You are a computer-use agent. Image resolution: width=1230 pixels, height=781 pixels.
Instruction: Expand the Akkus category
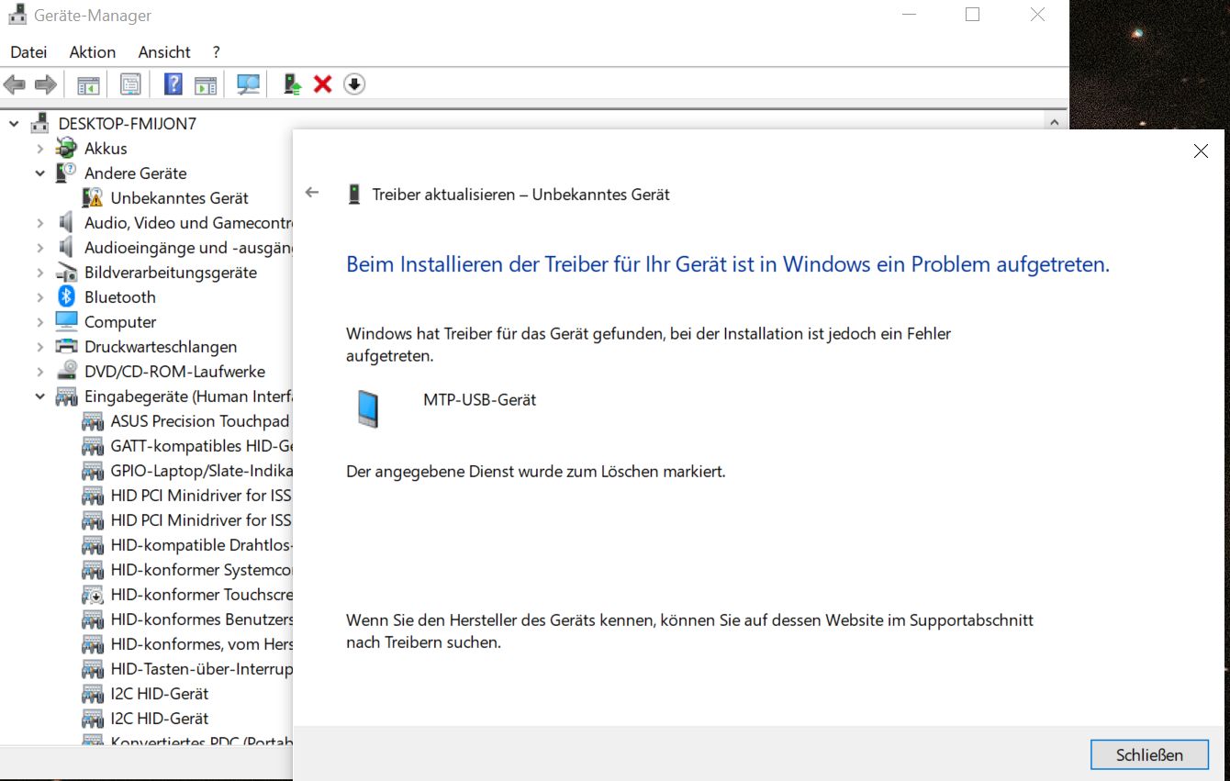tap(40, 148)
